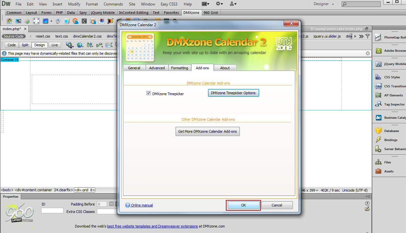Click the validation checkmark icon in document toolbar
Viewport: 406px width, 233px height.
point(109,45)
